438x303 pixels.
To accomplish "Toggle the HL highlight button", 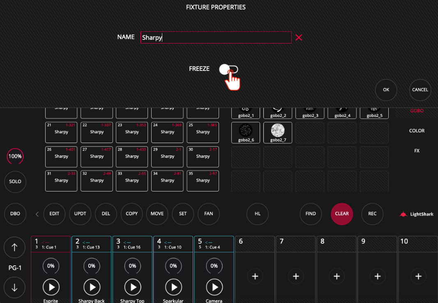I will pyautogui.click(x=258, y=214).
